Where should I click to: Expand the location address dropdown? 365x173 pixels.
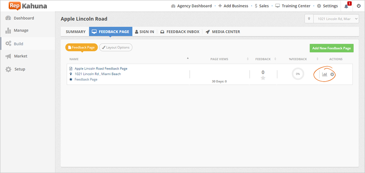click(332, 19)
